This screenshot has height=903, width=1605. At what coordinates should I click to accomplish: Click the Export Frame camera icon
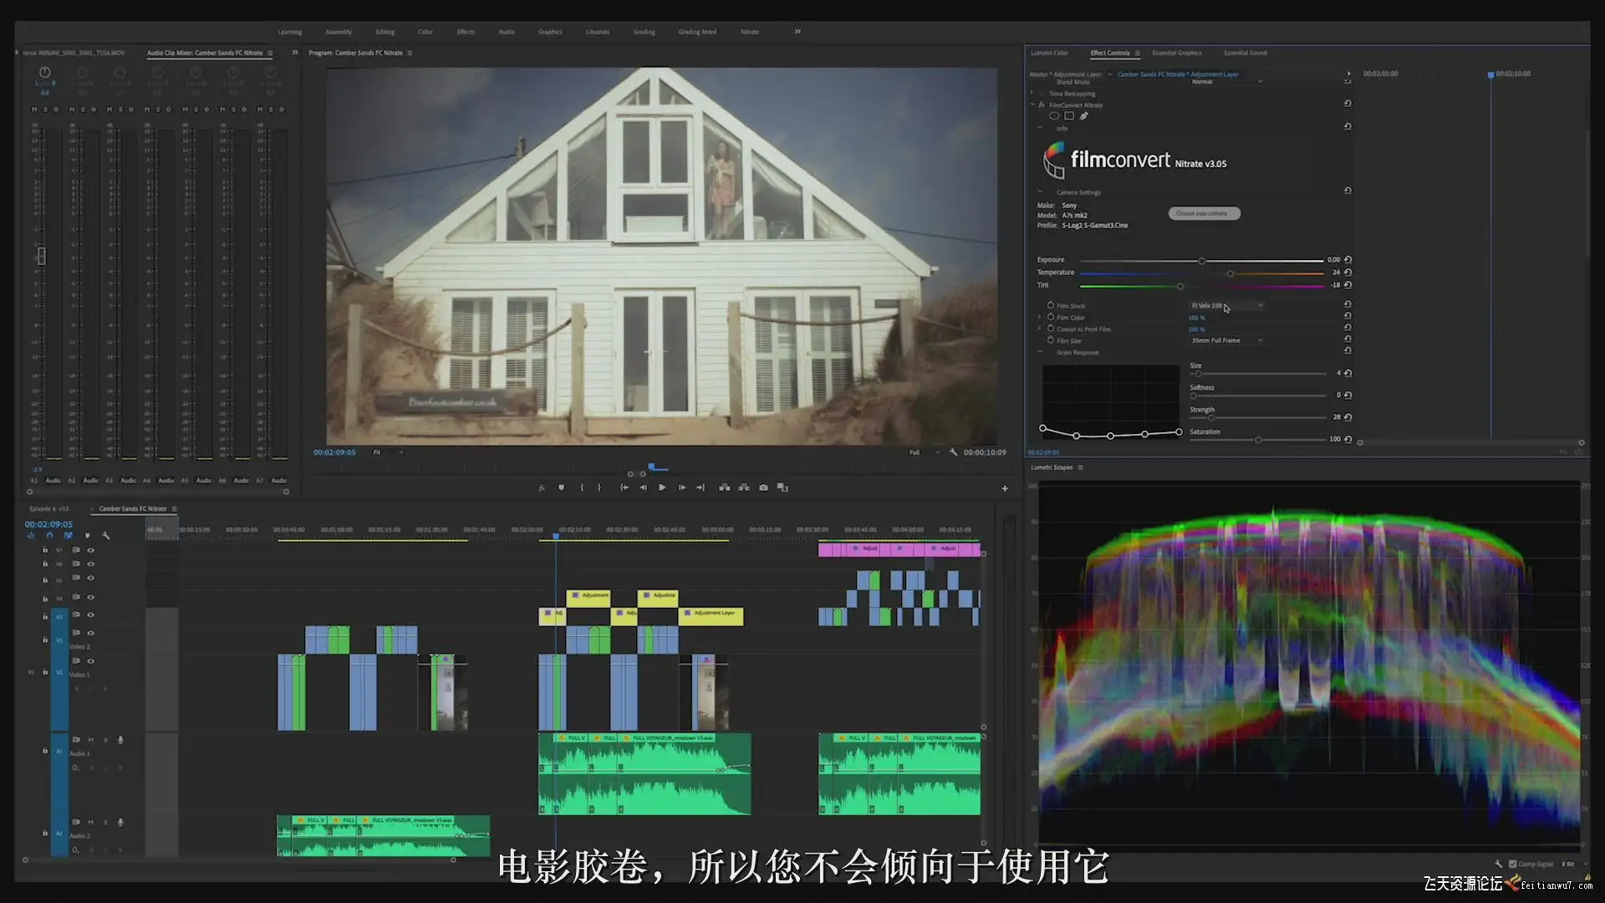[x=763, y=487]
